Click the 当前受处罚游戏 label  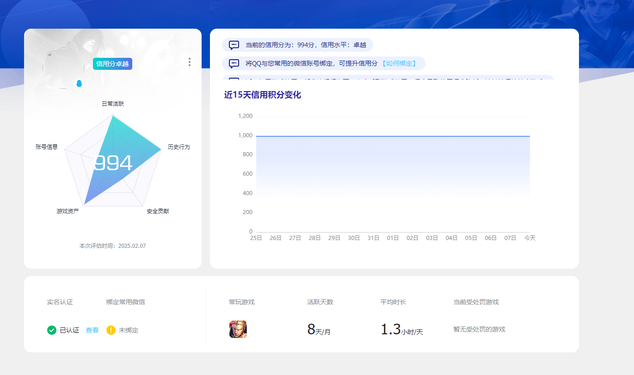tap(476, 302)
